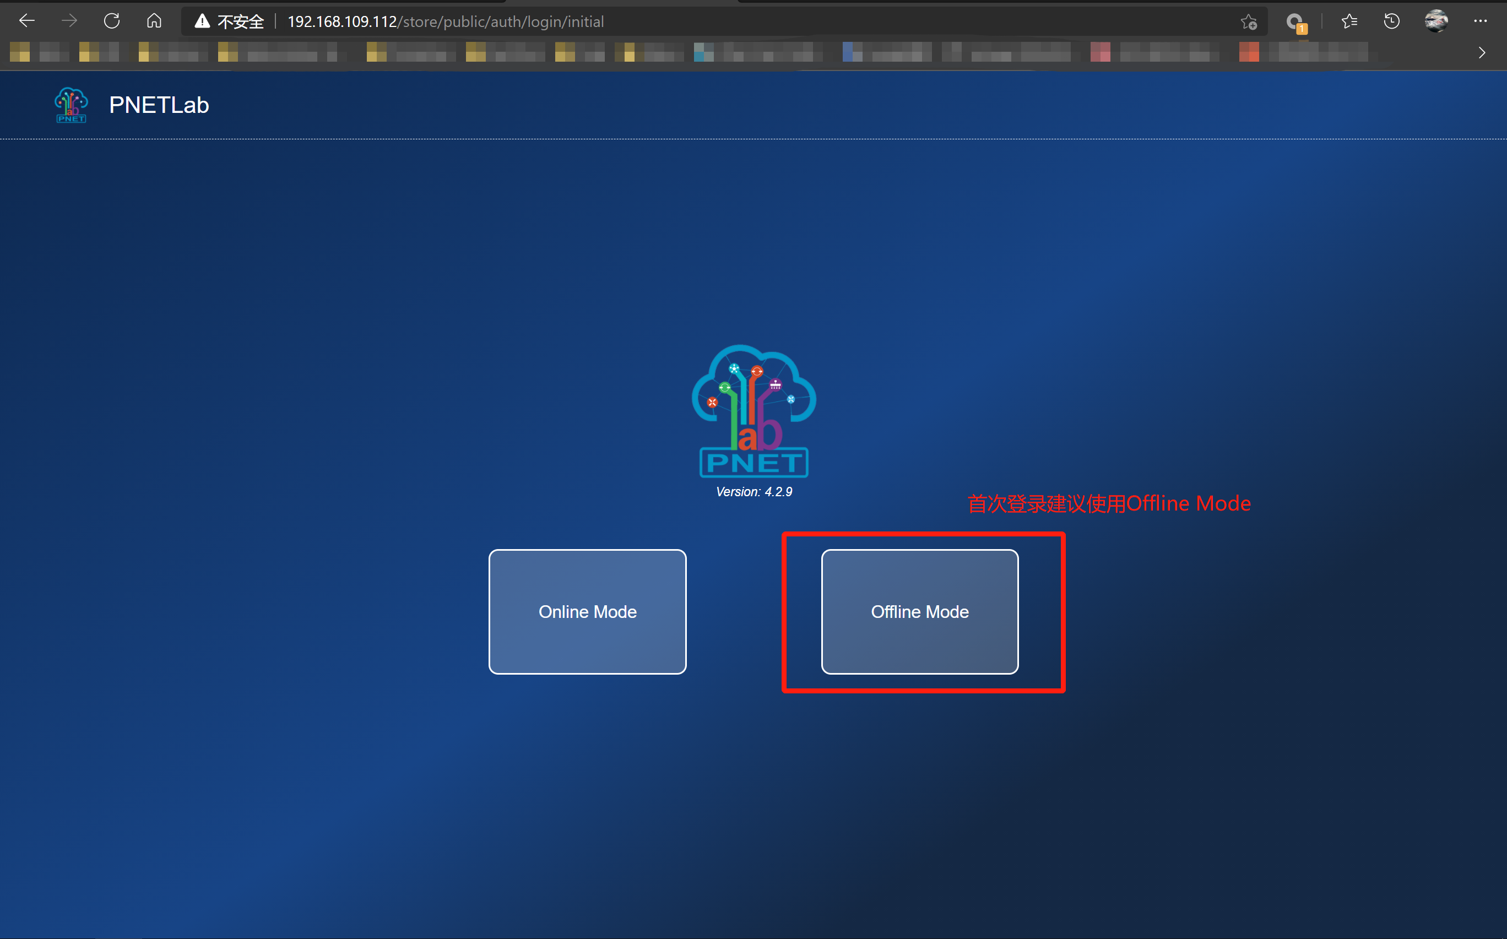Open the extension icon with badge

pos(1296,23)
